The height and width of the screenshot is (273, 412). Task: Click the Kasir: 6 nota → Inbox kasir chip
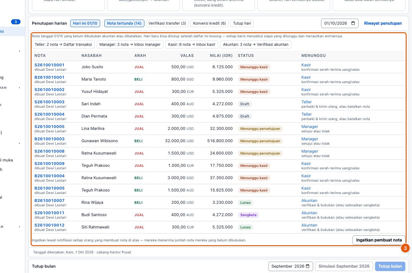coord(192,45)
